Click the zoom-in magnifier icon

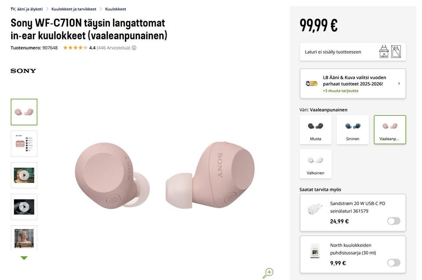(x=268, y=273)
